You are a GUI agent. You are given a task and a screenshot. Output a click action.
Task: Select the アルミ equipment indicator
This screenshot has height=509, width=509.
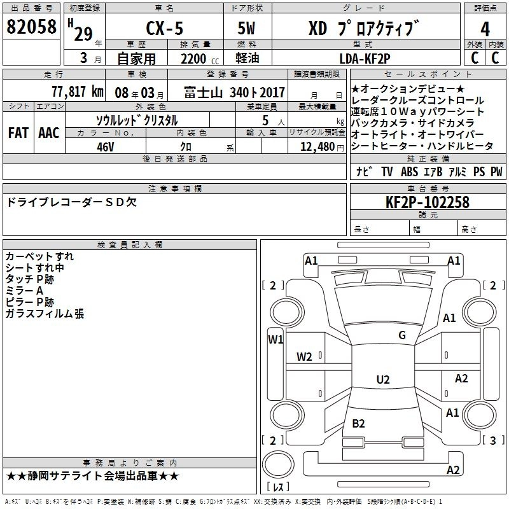pyautogui.click(x=457, y=172)
